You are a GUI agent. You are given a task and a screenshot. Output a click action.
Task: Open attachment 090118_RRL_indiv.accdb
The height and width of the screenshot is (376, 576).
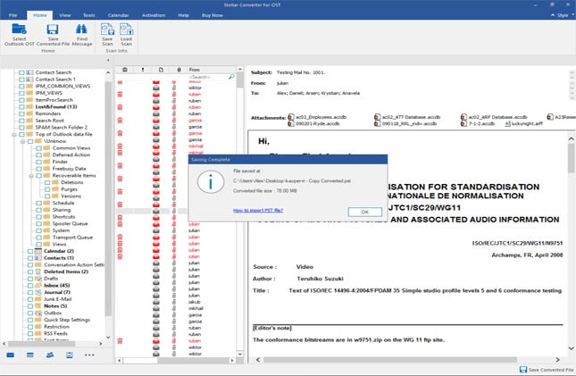pos(405,124)
